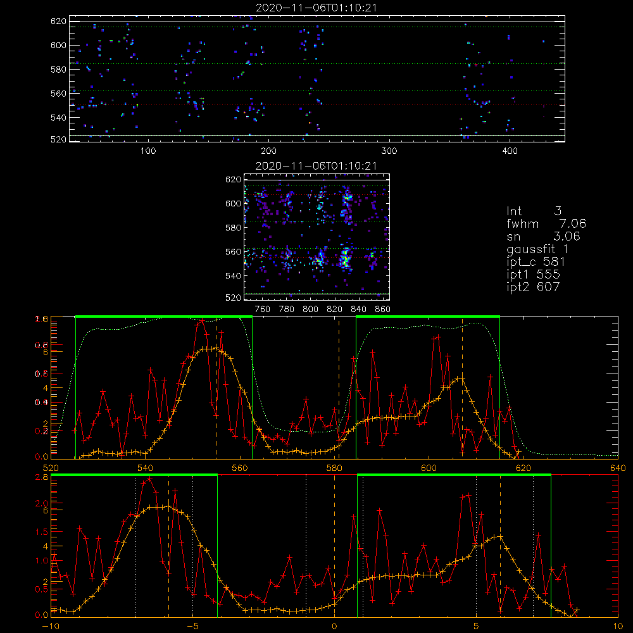Click red y-axis label 1.0 on bottom plot
This screenshot has width=633, height=633.
click(42, 561)
